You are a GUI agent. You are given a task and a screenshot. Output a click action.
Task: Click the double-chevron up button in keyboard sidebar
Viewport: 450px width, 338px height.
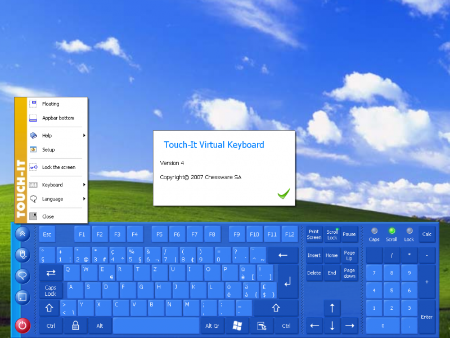pos(22,234)
